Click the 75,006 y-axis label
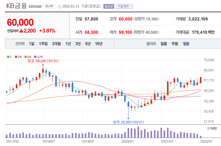Screen dimensions: 221x146 (x=209, y=60)
